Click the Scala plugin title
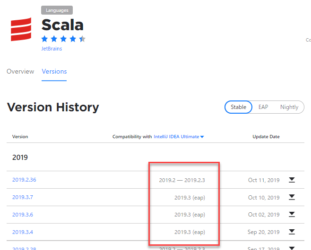Image resolution: width=311 pixels, height=250 pixels. tap(62, 25)
